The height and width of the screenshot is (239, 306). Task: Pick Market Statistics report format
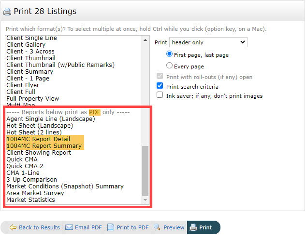click(x=30, y=199)
